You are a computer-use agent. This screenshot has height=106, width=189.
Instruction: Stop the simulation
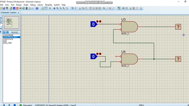click(x=14, y=105)
